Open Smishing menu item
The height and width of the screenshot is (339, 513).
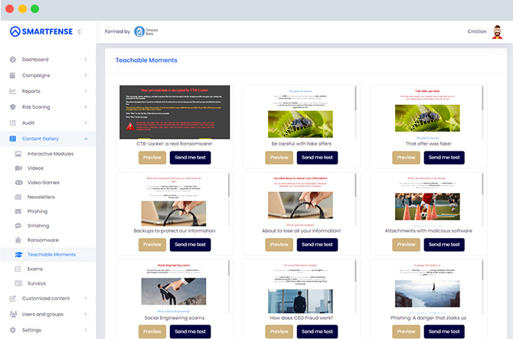(x=47, y=226)
